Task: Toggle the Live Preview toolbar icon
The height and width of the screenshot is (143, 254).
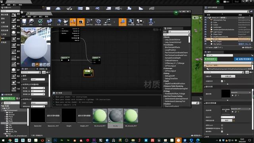Action: click(81, 22)
